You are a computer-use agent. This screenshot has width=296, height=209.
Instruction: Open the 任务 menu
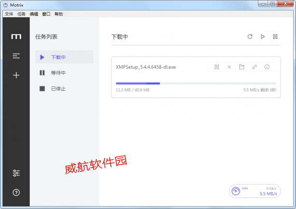(21, 14)
